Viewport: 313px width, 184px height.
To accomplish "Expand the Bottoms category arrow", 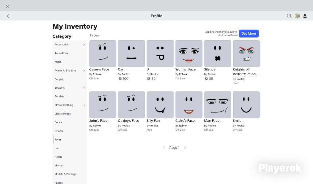I will [84, 88].
